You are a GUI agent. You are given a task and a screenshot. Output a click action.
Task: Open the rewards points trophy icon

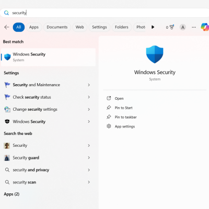170,27
